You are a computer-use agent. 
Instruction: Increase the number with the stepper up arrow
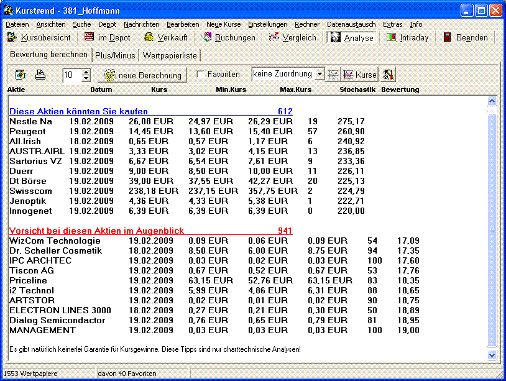[x=86, y=71]
